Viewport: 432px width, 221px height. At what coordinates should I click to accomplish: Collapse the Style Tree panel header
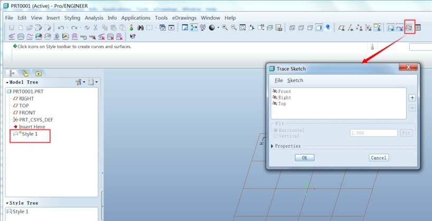[7, 203]
